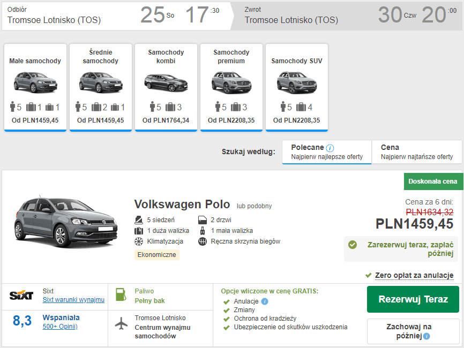The height and width of the screenshot is (348, 464).
Task: Click the pickup time 17:30
Action: point(203,15)
